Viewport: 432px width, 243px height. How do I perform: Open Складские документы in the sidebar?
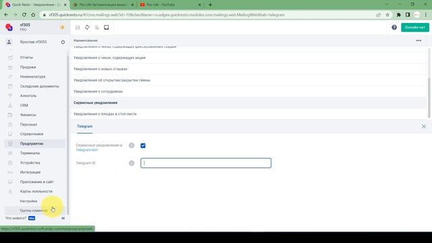click(39, 86)
